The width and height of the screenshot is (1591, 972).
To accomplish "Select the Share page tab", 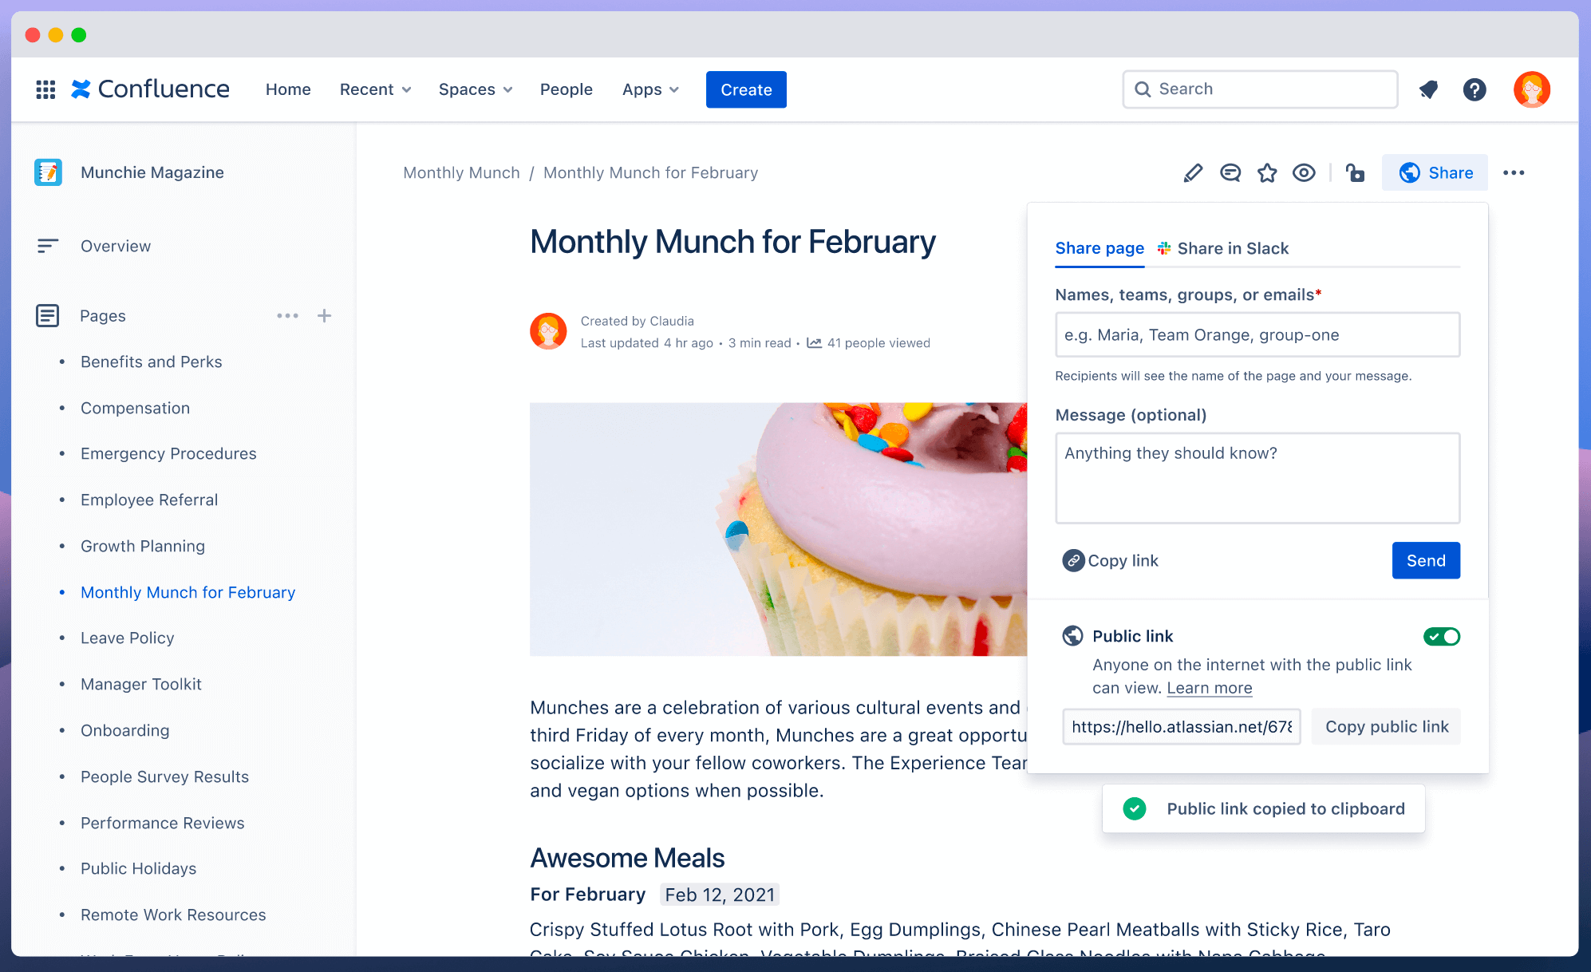I will coord(1100,248).
